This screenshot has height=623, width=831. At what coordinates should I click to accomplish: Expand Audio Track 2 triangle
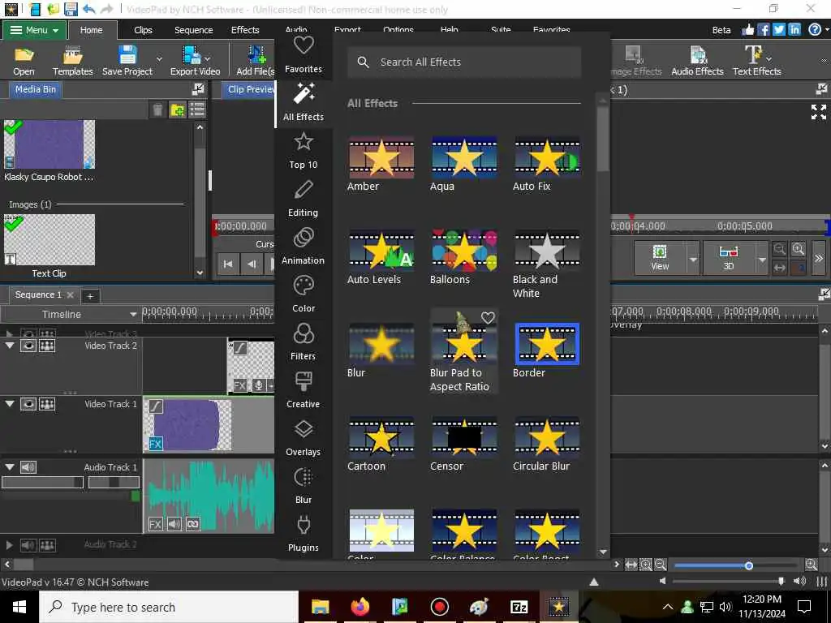click(x=10, y=544)
